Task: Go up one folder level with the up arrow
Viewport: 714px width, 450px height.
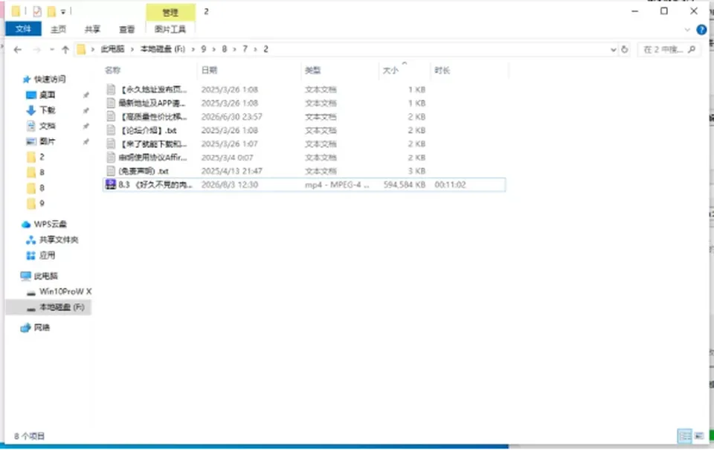Action: [65, 50]
